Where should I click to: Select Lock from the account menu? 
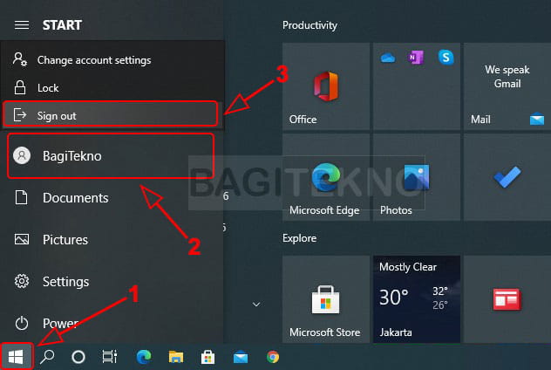point(112,87)
